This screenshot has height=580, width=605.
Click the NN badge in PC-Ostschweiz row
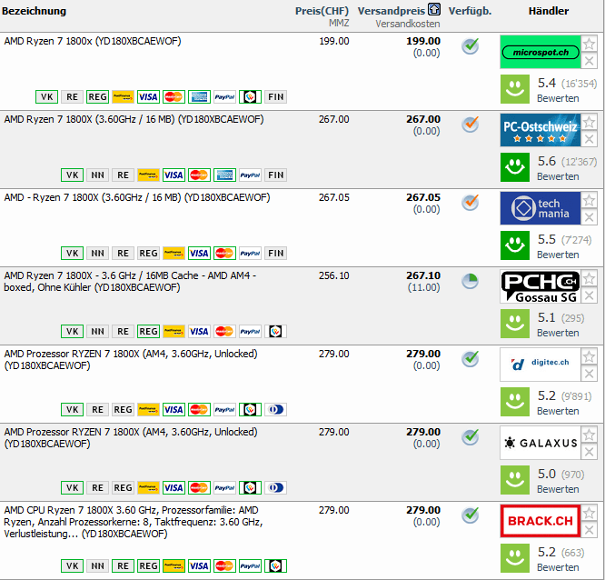point(97,175)
